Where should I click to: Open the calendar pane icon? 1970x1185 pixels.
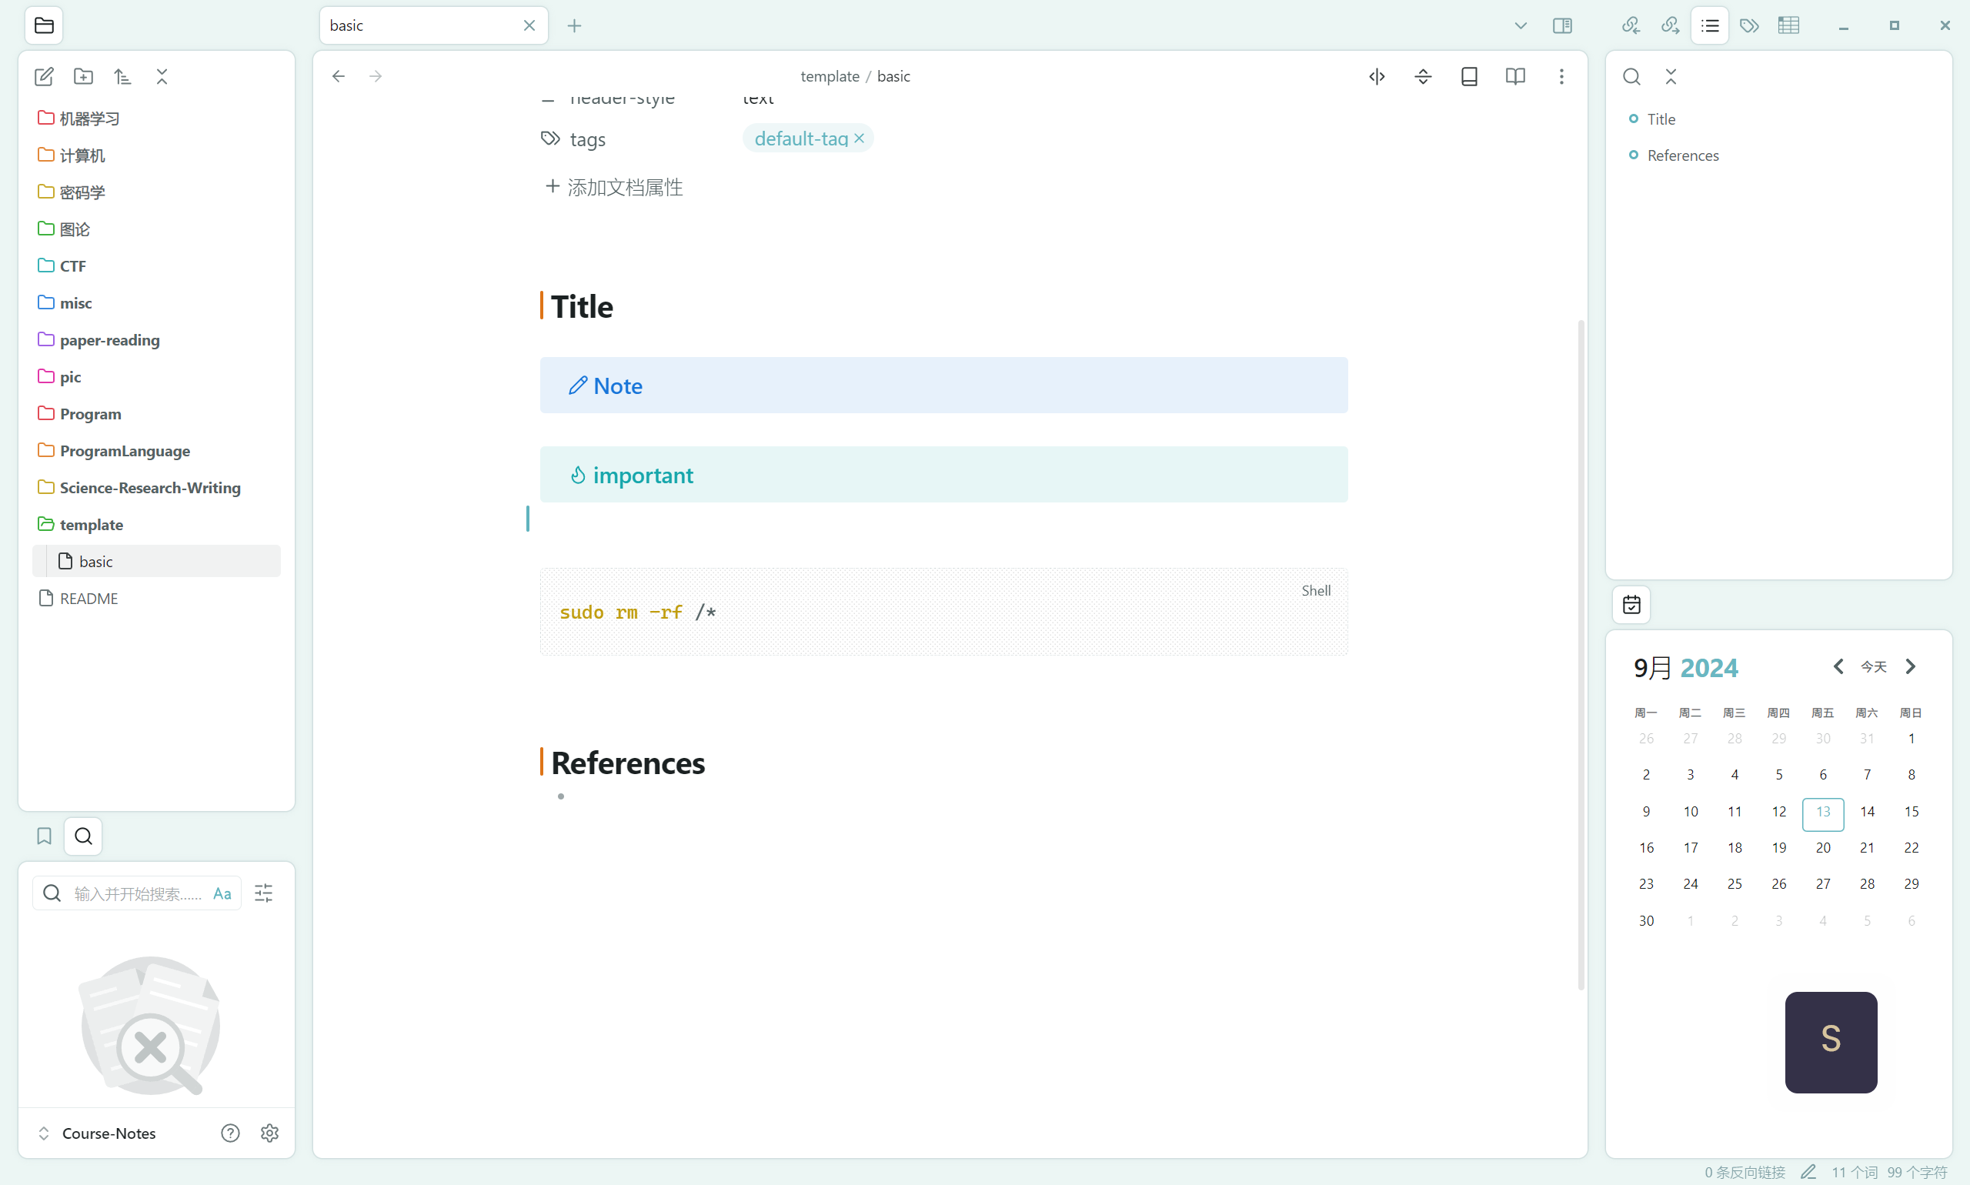(1631, 605)
